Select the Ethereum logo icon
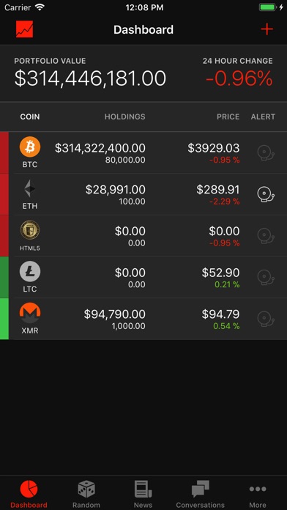The height and width of the screenshot is (510, 287). tap(30, 188)
